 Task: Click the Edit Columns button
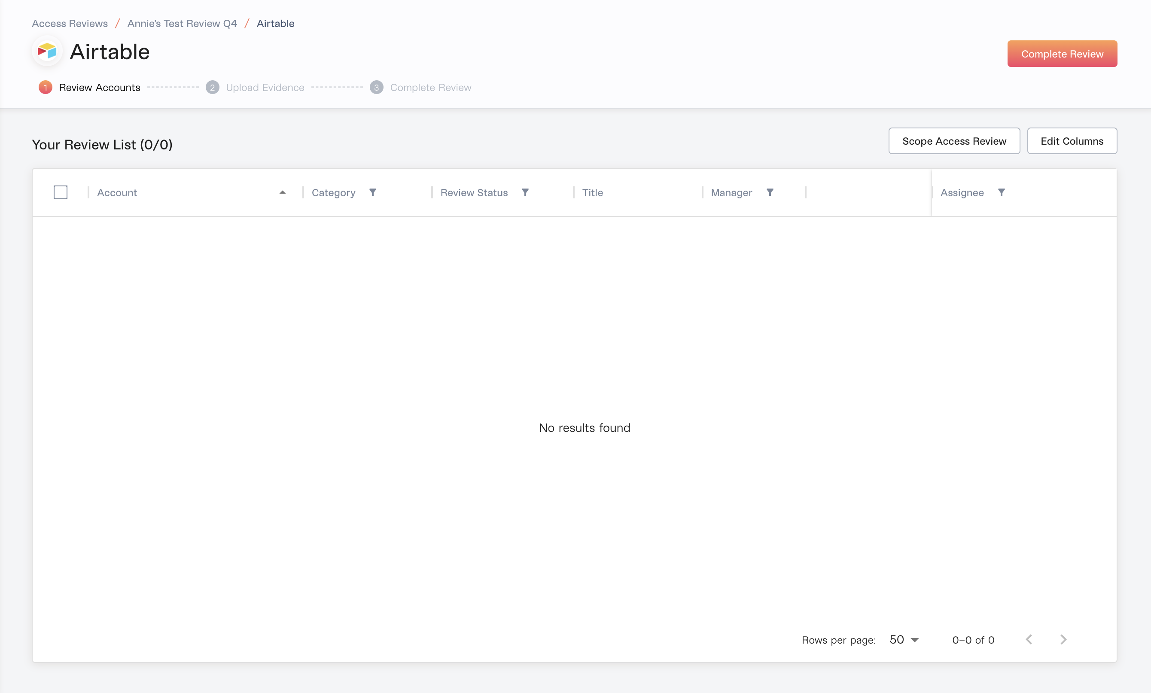1072,141
